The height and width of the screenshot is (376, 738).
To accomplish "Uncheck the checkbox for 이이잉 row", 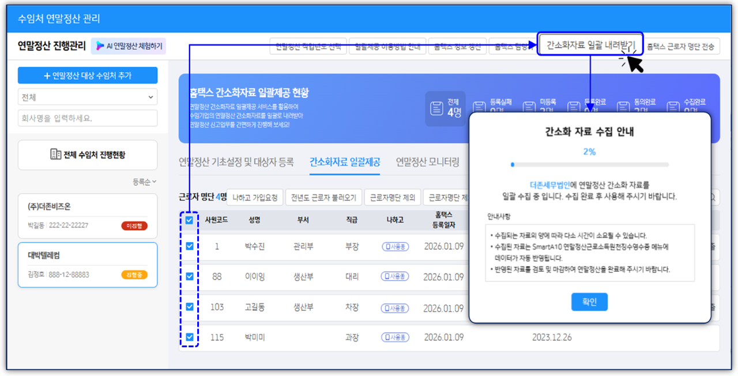I will (x=190, y=276).
